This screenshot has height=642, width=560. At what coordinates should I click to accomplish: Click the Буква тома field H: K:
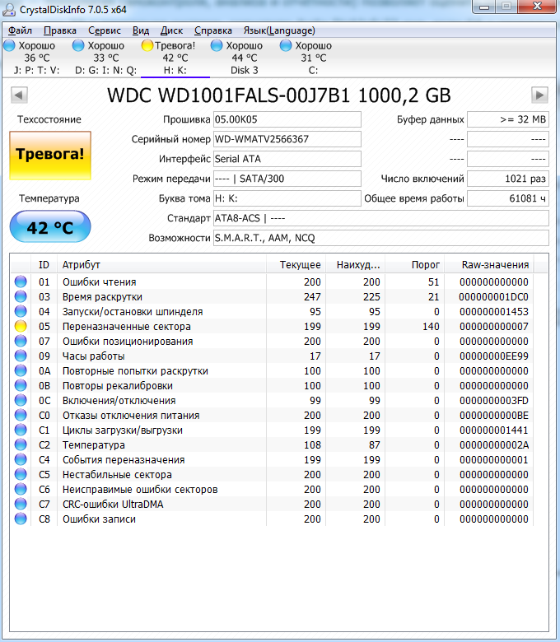287,198
